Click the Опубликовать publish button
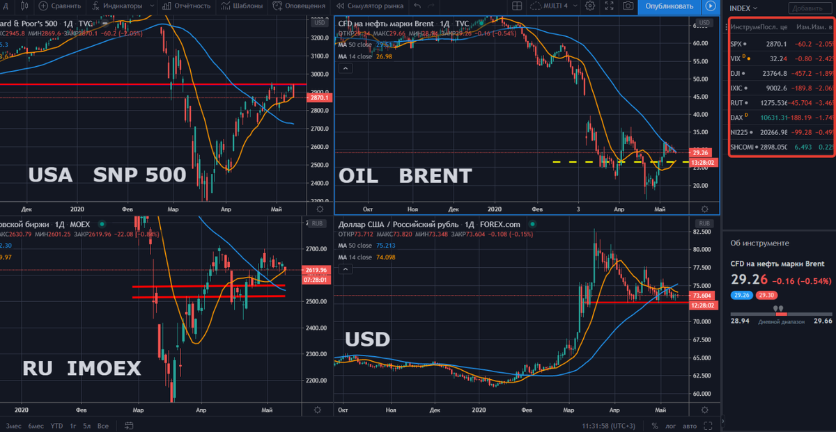The height and width of the screenshot is (432, 836). click(x=669, y=6)
